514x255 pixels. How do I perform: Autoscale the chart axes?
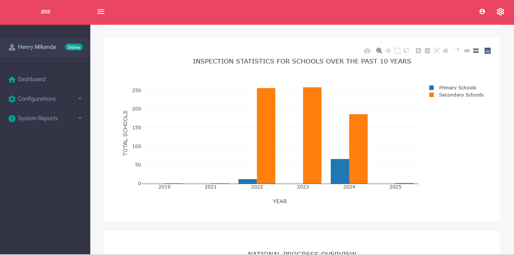(x=436, y=51)
